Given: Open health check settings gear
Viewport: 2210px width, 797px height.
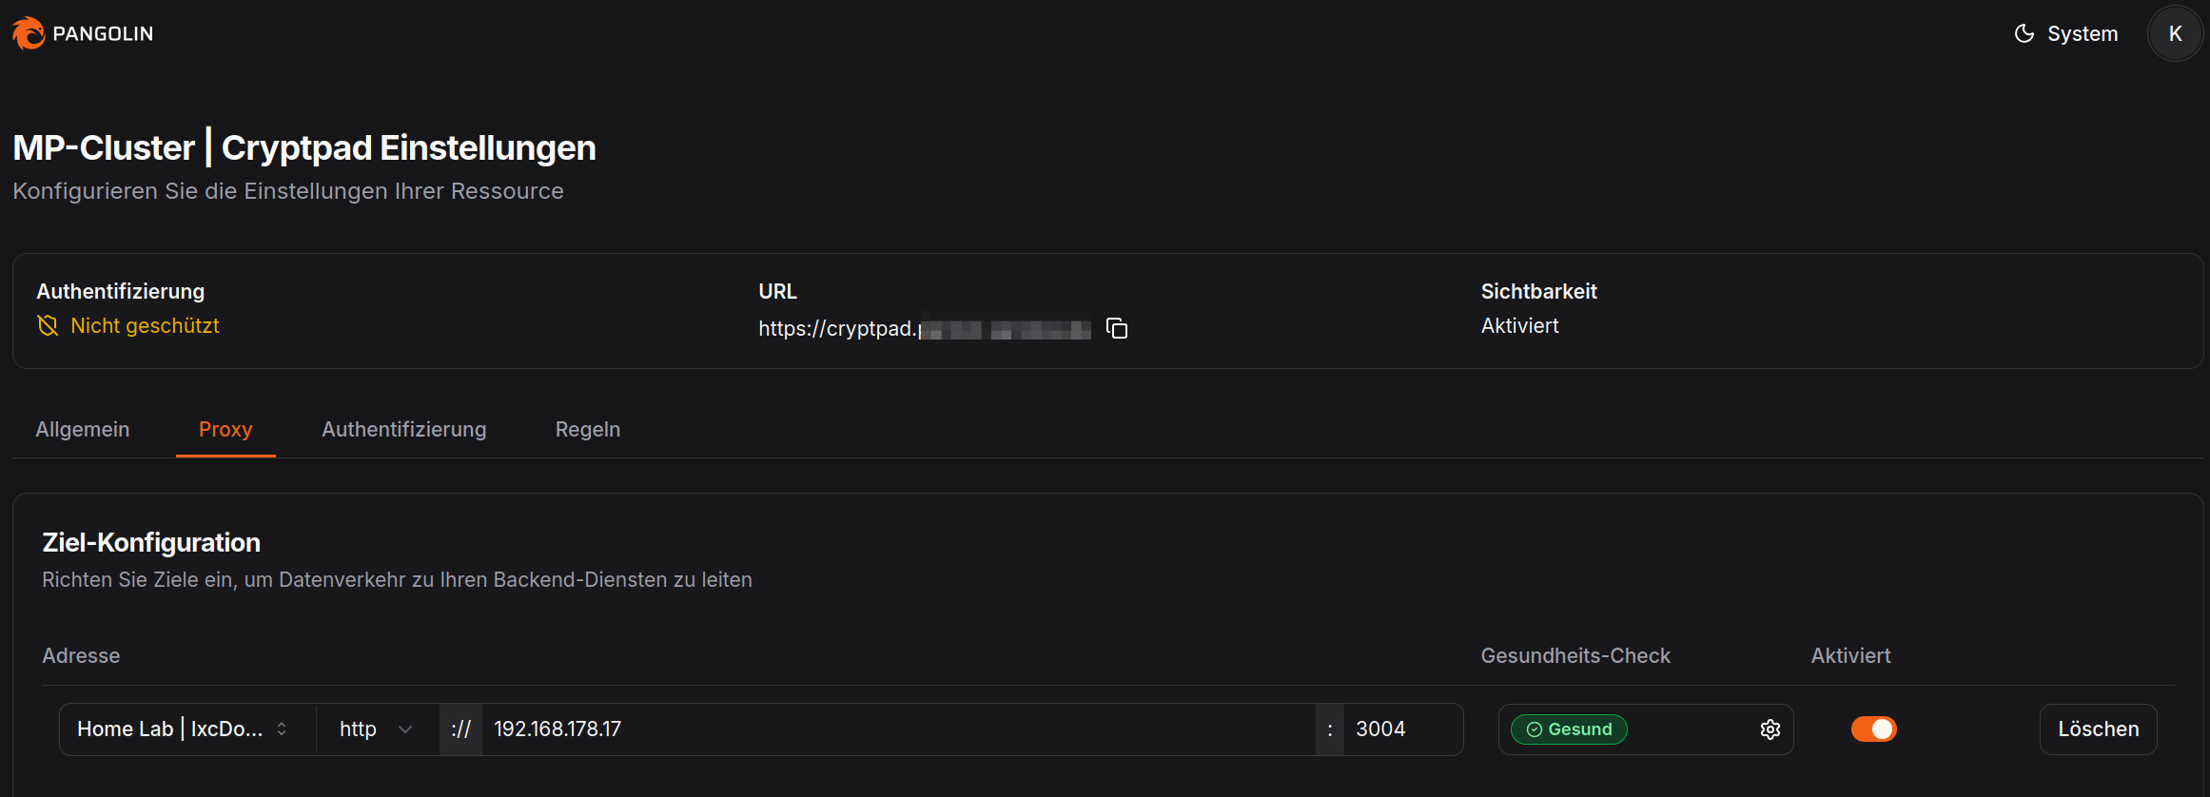Looking at the screenshot, I should tap(1770, 729).
